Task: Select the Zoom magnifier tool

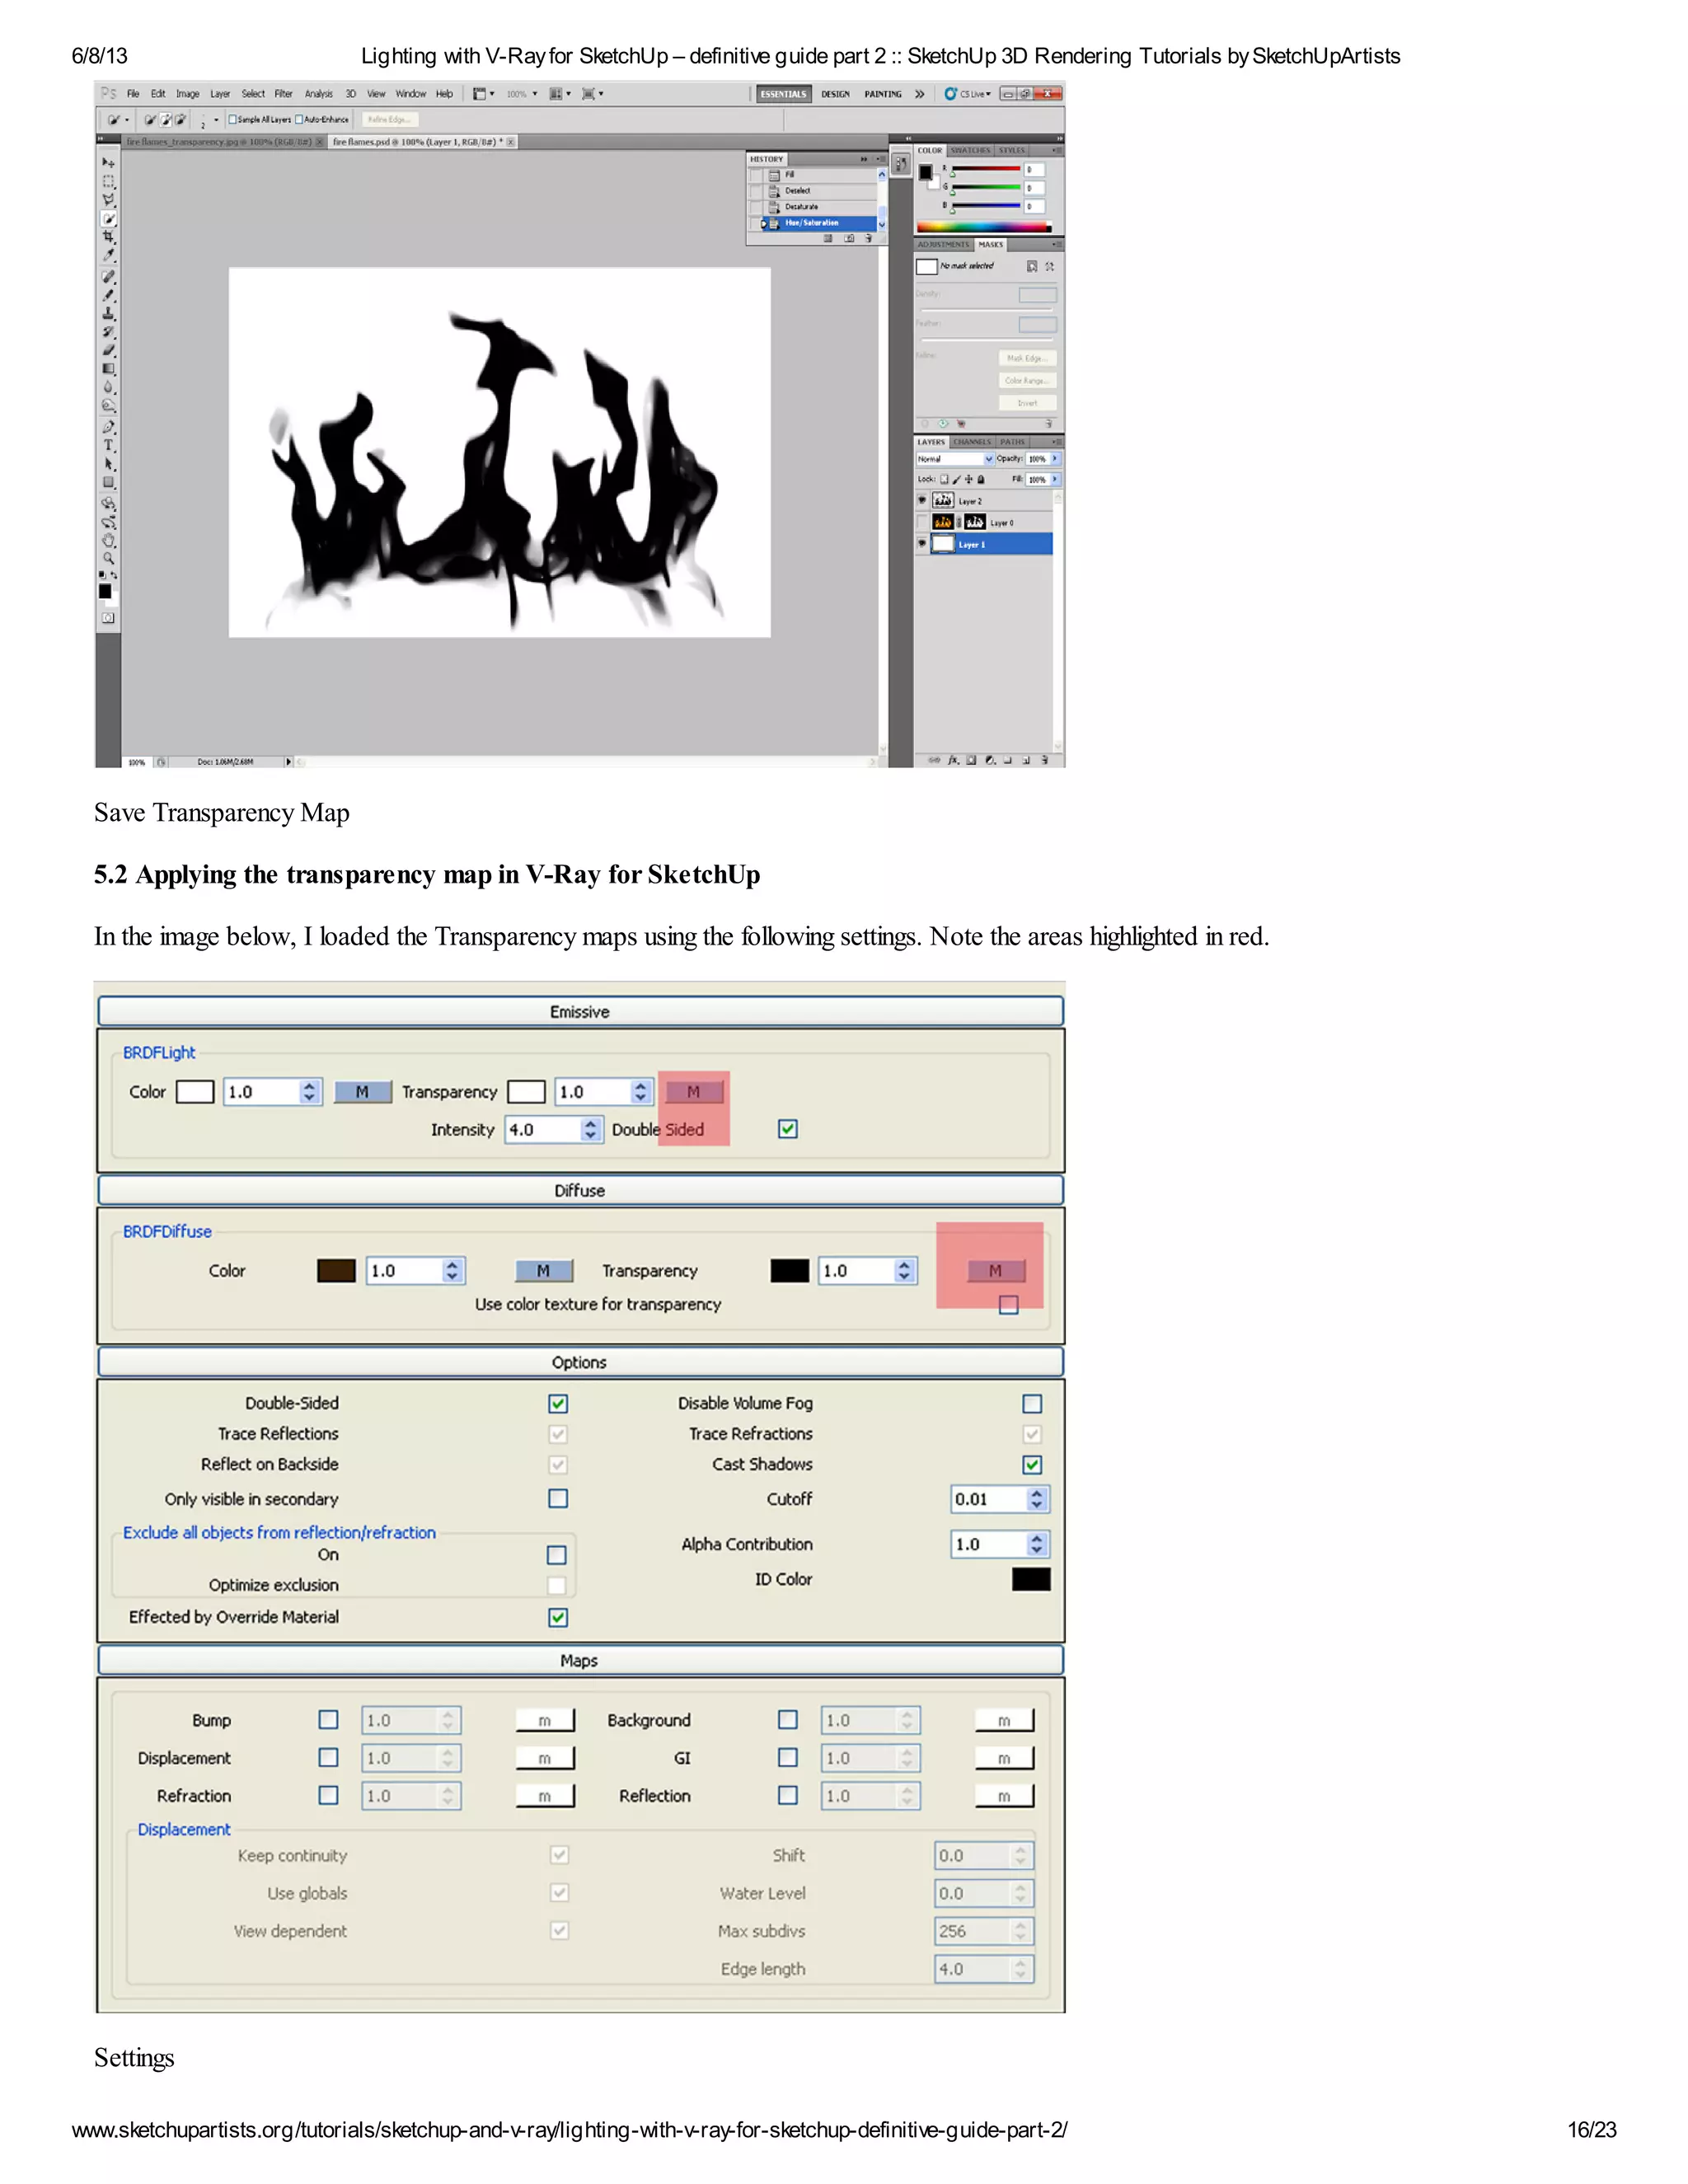Action: (108, 559)
